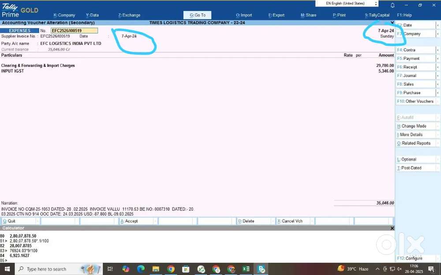Close the voucher alteration screen

point(392,22)
